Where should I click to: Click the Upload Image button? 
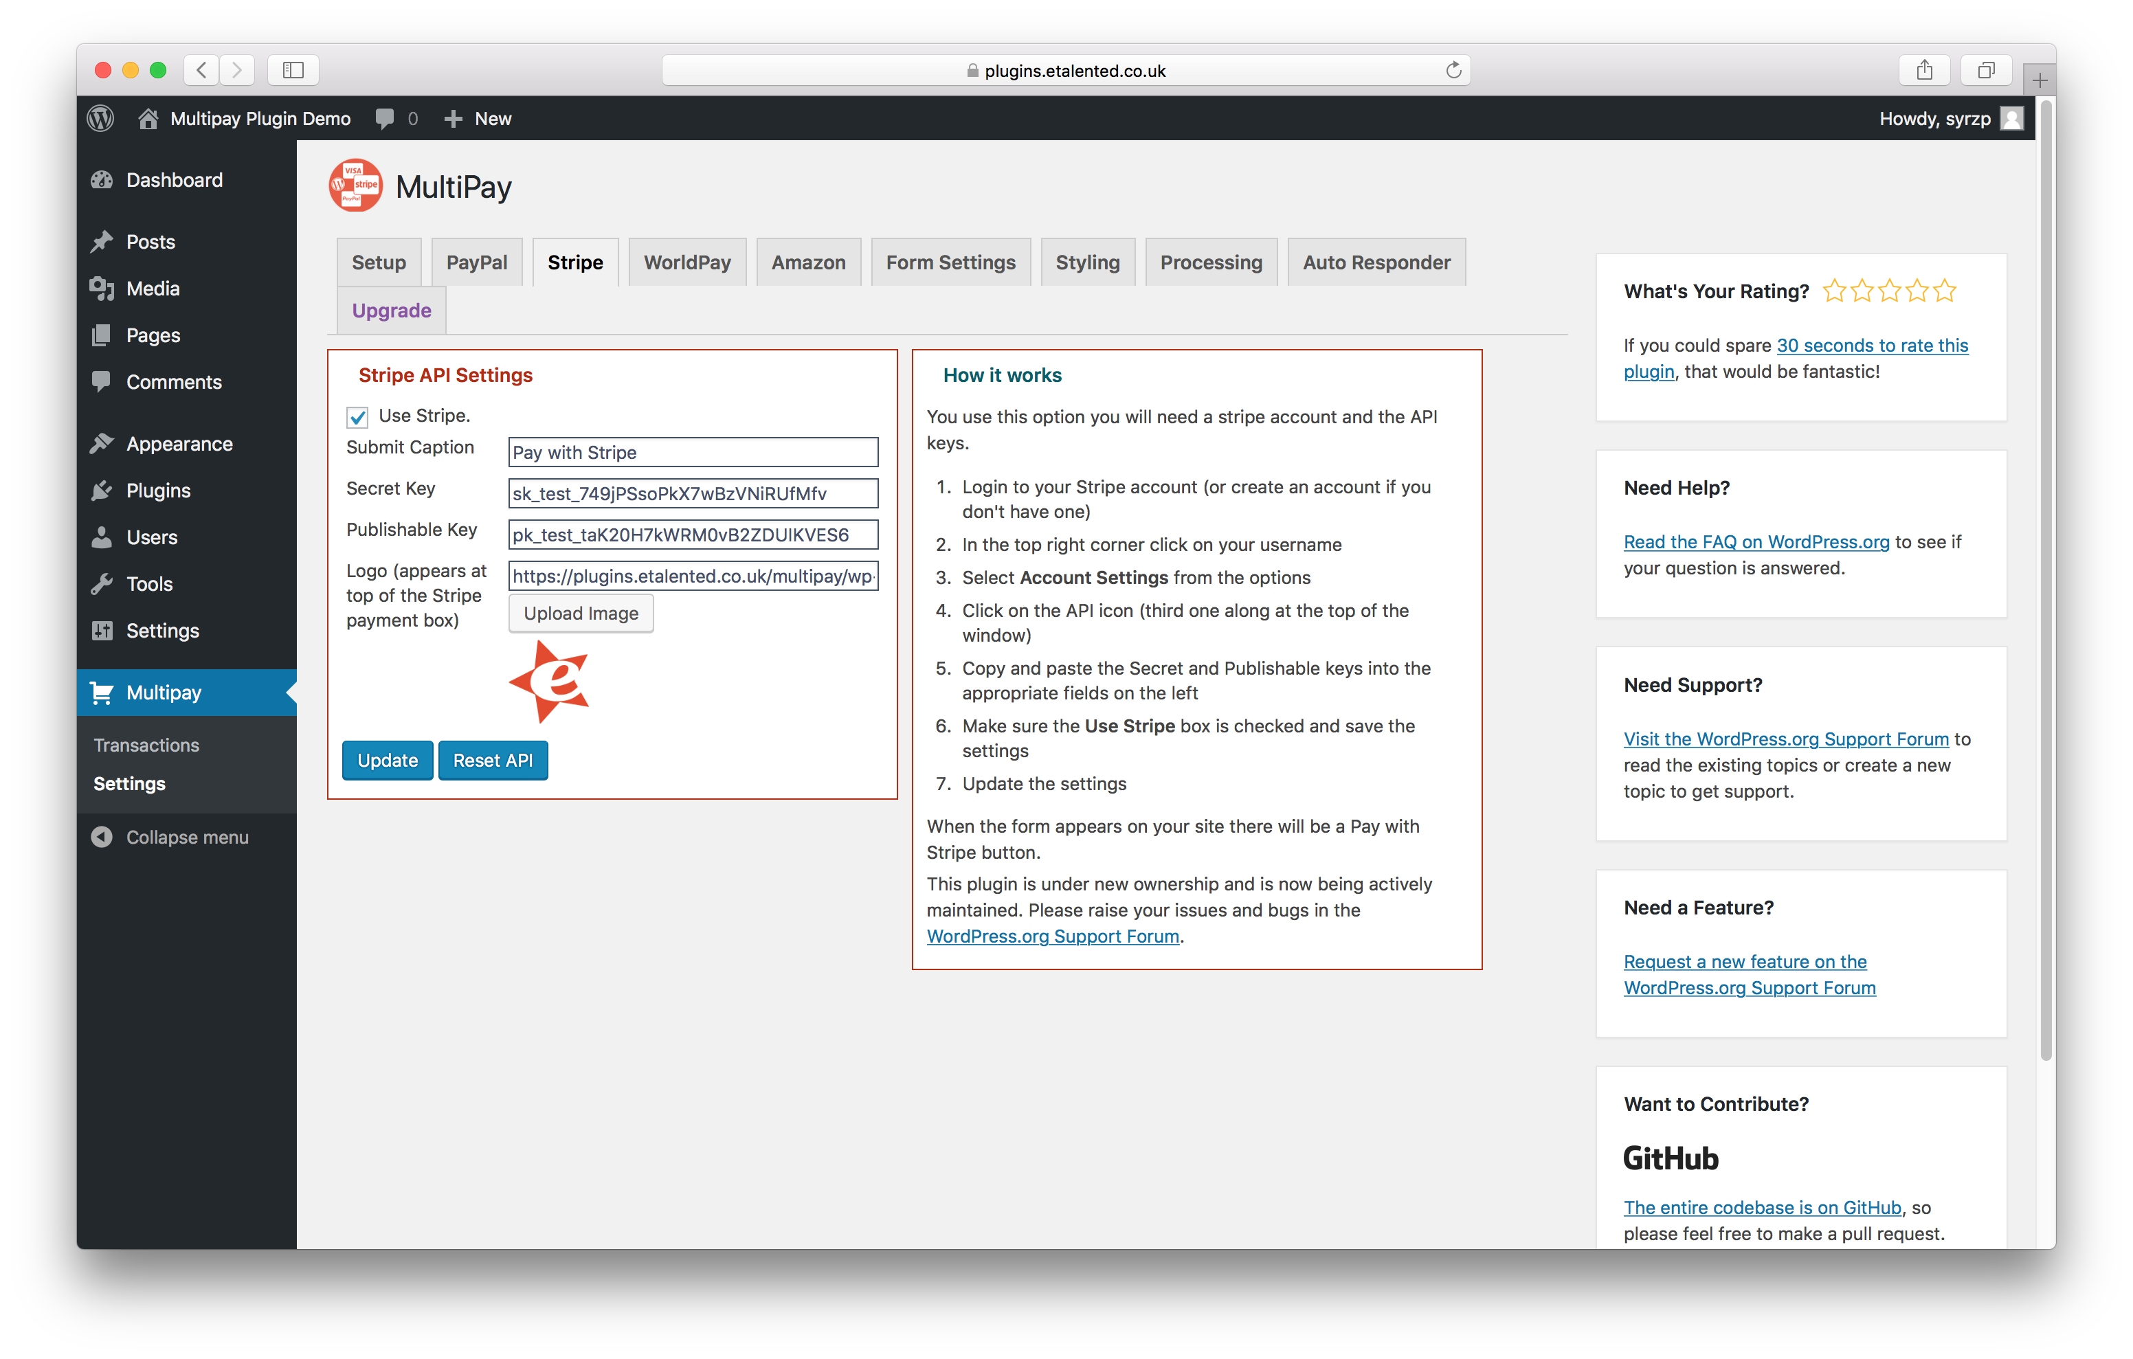(580, 613)
